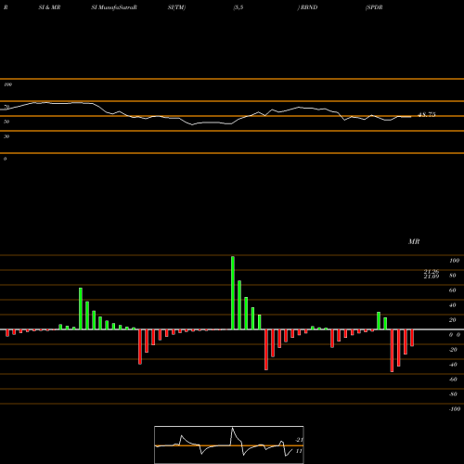The width and height of the screenshot is (464, 464).
Task: Click the -100 label on MR axis
Action: (455, 409)
